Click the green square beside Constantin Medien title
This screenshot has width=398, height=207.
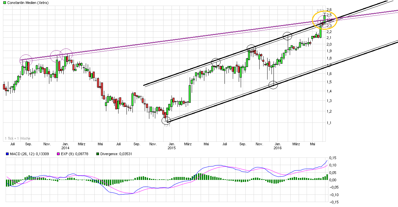3,3
